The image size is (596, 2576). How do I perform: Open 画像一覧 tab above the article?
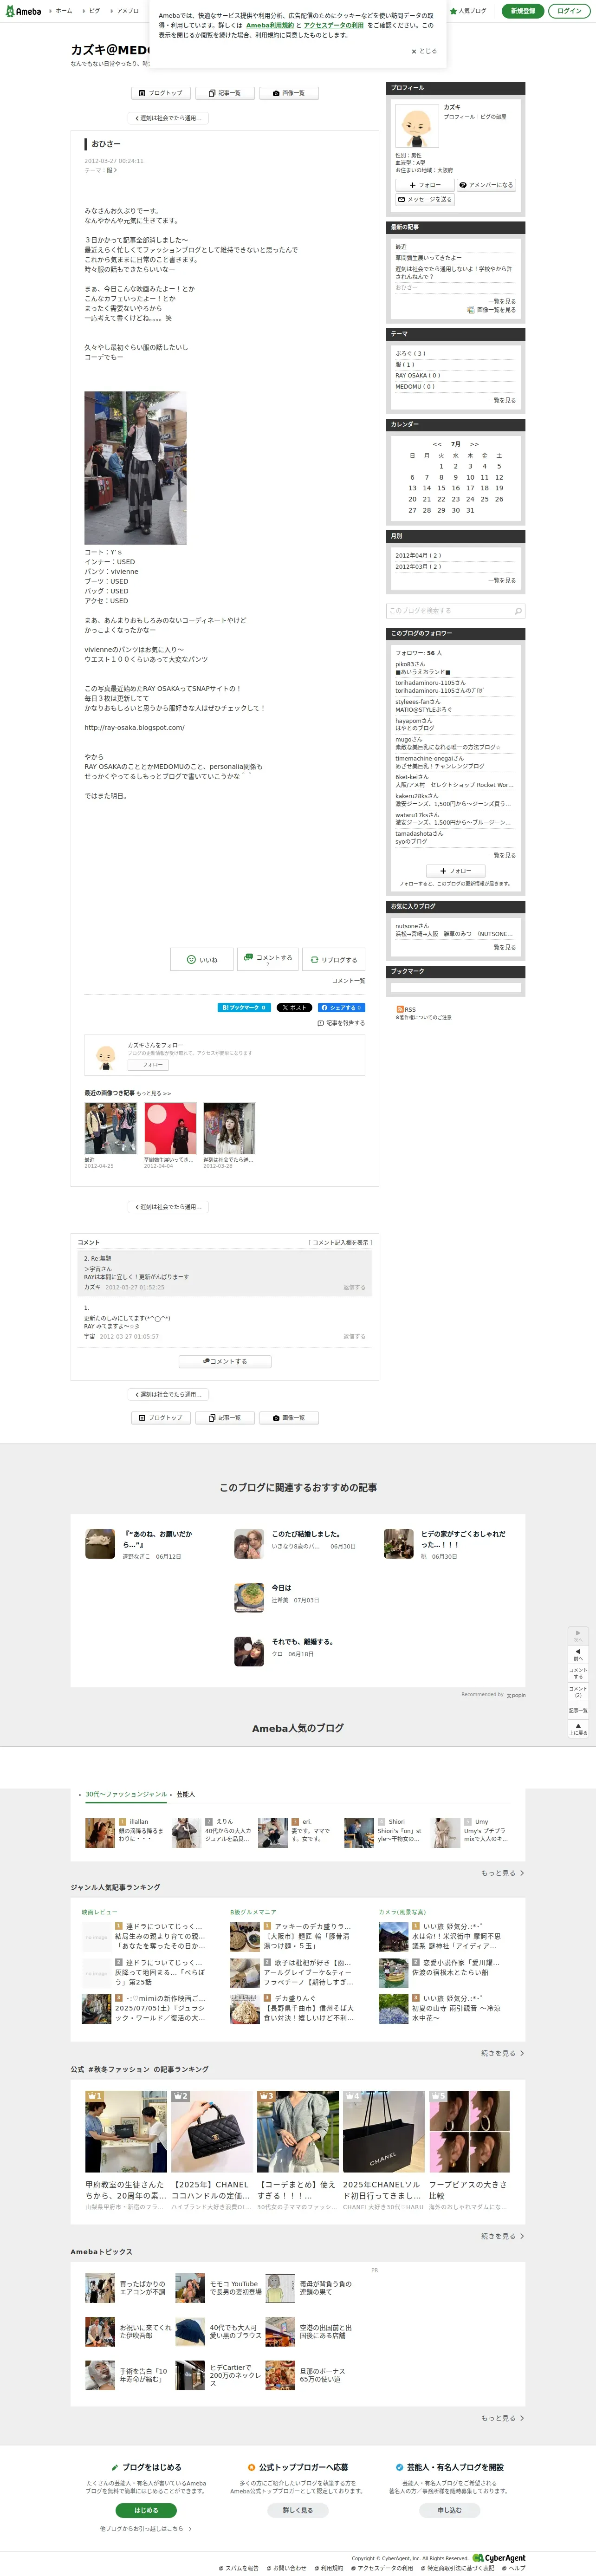(x=289, y=93)
